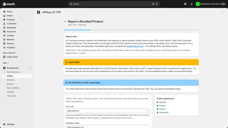Click the Products tag icon
The height and width of the screenshot is (128, 228).
(x=4, y=20)
